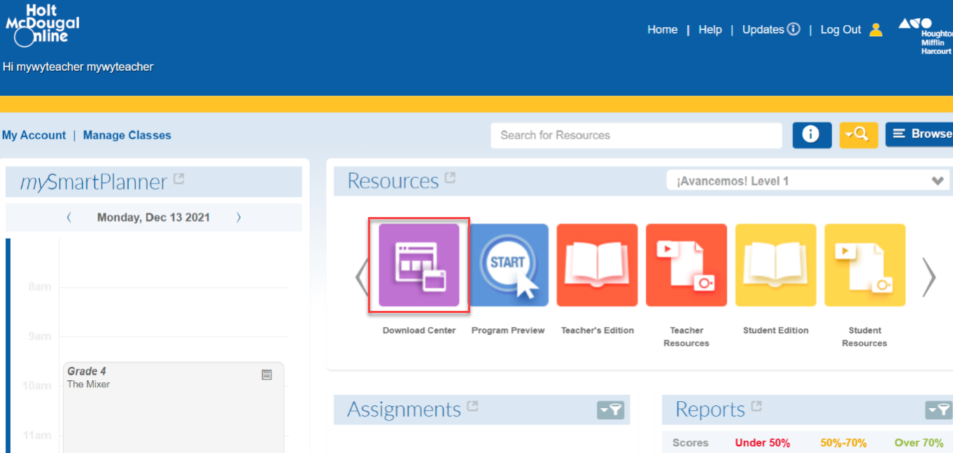Expand the Assignments filter dropdown
This screenshot has width=953, height=453.
pos(610,410)
